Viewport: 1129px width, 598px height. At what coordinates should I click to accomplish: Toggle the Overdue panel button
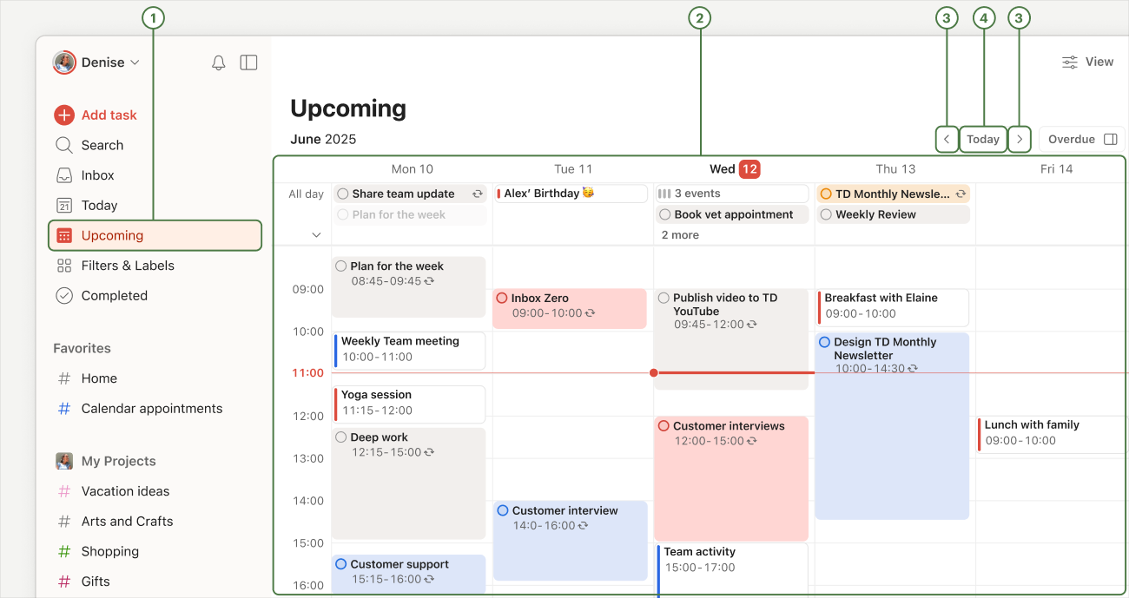(1081, 139)
